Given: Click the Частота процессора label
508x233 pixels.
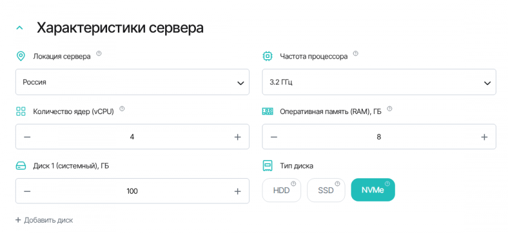Looking at the screenshot, I should (x=314, y=57).
